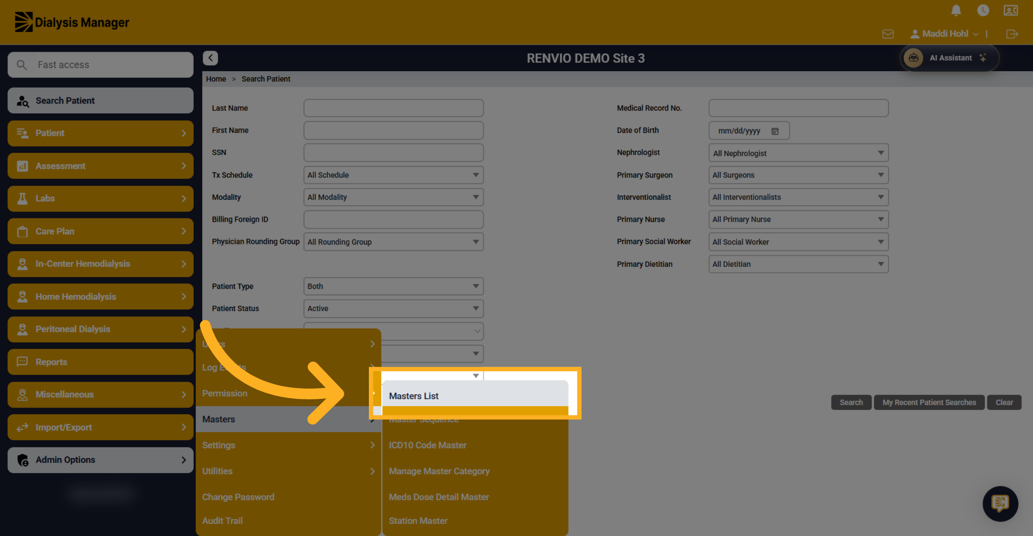Viewport: 1033px width, 536px height.
Task: Open the mail envelope icon
Action: click(x=888, y=34)
